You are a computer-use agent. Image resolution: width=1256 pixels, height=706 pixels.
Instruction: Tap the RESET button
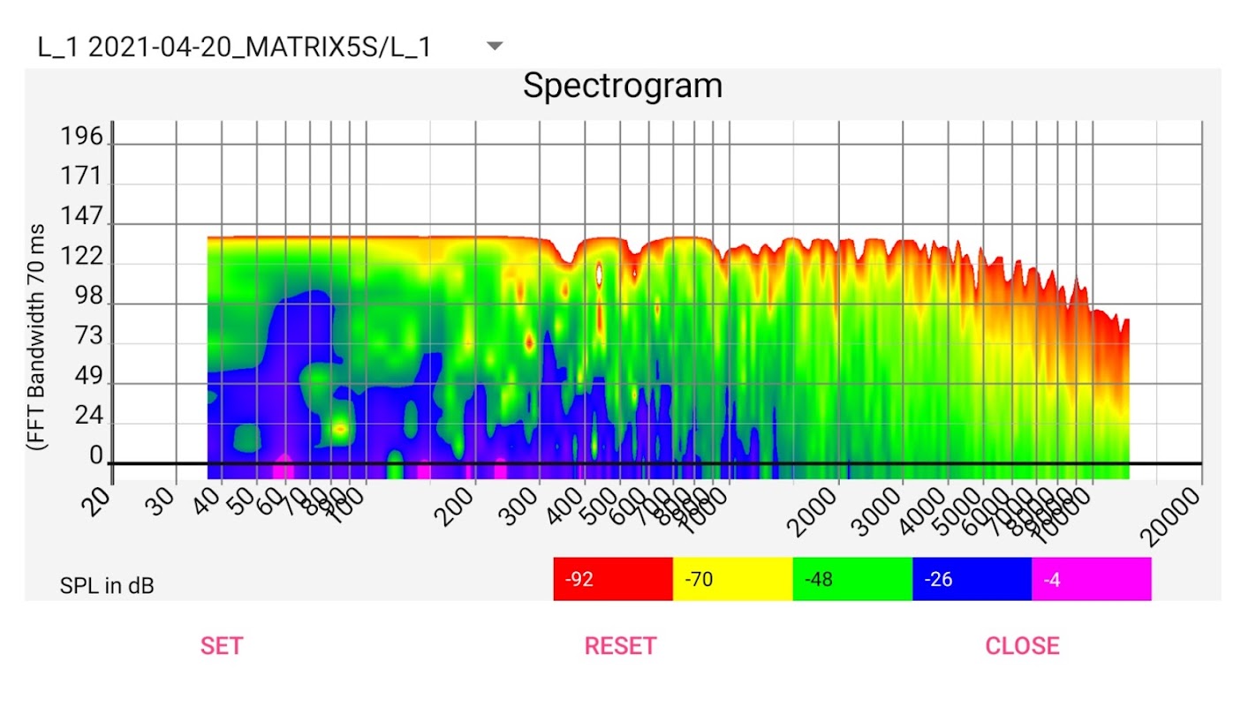coord(621,646)
